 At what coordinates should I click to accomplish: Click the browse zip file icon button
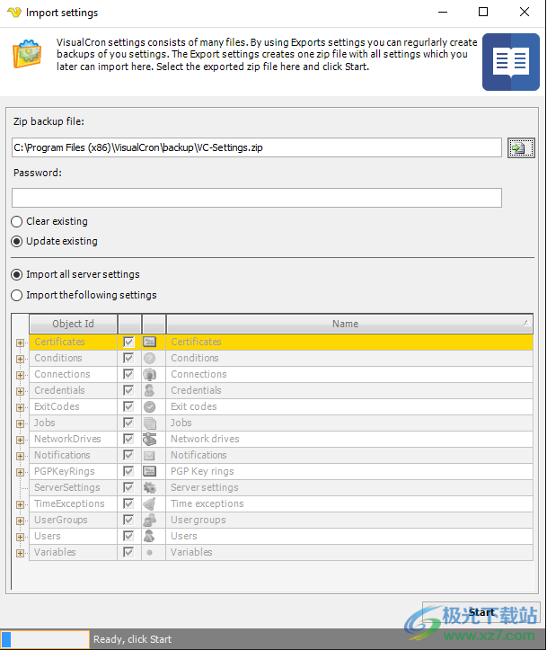(x=521, y=148)
